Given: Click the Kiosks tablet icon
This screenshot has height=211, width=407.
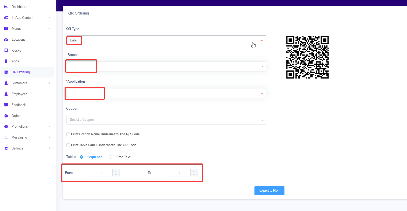Looking at the screenshot, I should (x=6, y=50).
